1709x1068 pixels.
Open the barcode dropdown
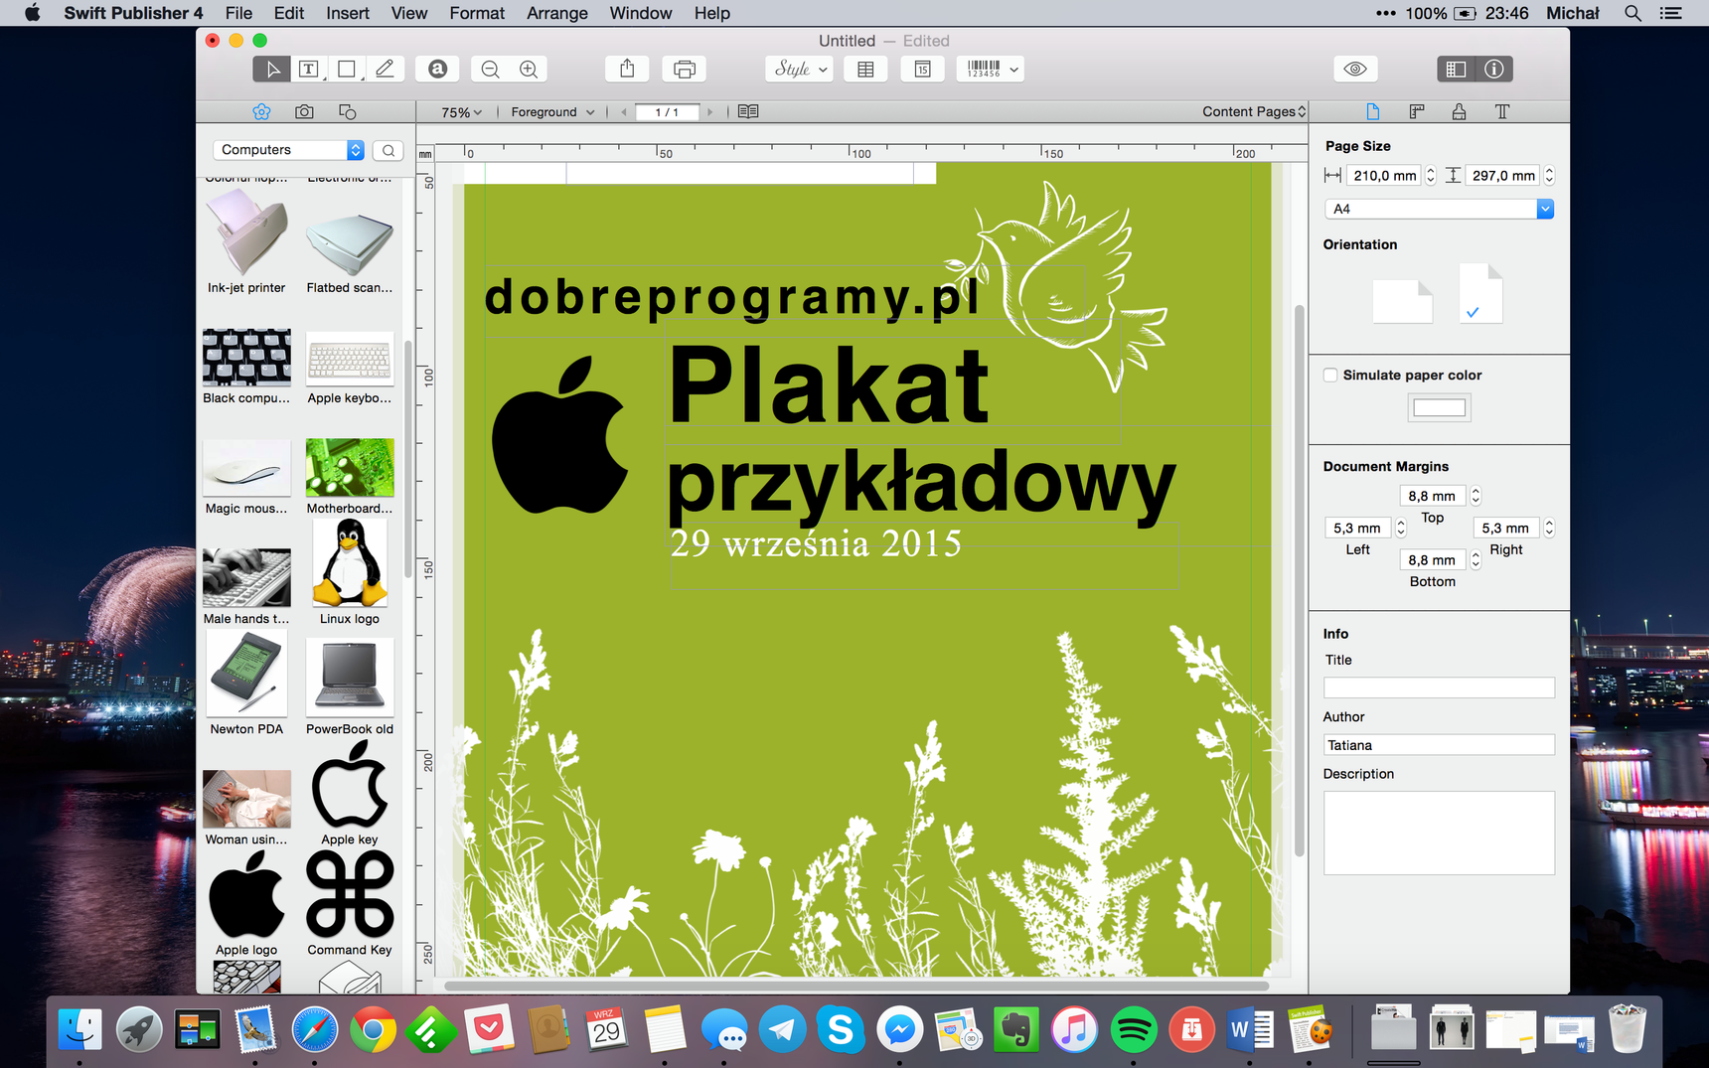pyautogui.click(x=990, y=69)
